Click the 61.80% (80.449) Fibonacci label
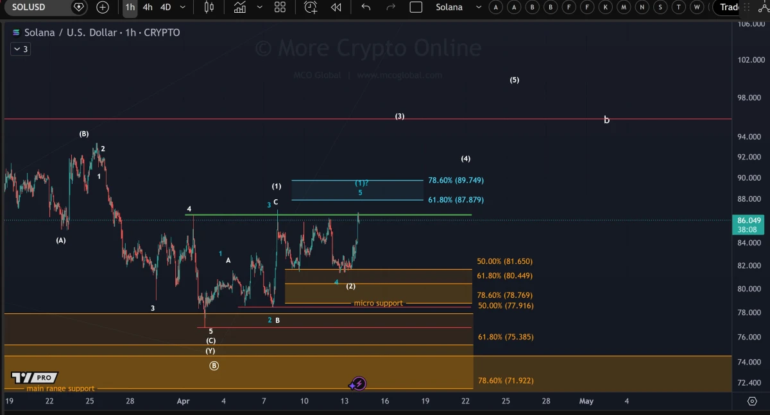770x415 pixels. point(505,275)
